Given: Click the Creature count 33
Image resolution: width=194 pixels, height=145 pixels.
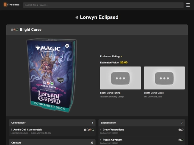Looking at the screenshot, I should point(92,142).
